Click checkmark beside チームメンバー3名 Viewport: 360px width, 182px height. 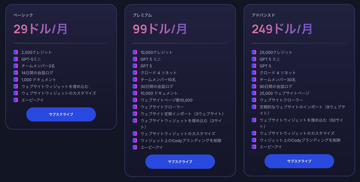(x=16, y=66)
